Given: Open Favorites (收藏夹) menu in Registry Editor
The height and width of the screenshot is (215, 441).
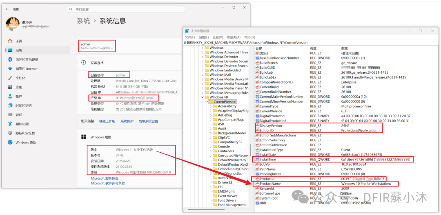Looking at the screenshot, I should [x=234, y=37].
